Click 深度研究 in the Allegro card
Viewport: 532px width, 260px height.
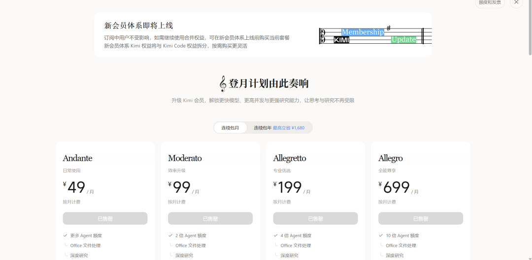pyautogui.click(x=395, y=256)
